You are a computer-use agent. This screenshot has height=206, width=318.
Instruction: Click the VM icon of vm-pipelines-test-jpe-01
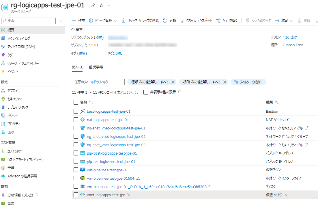pos(83,170)
